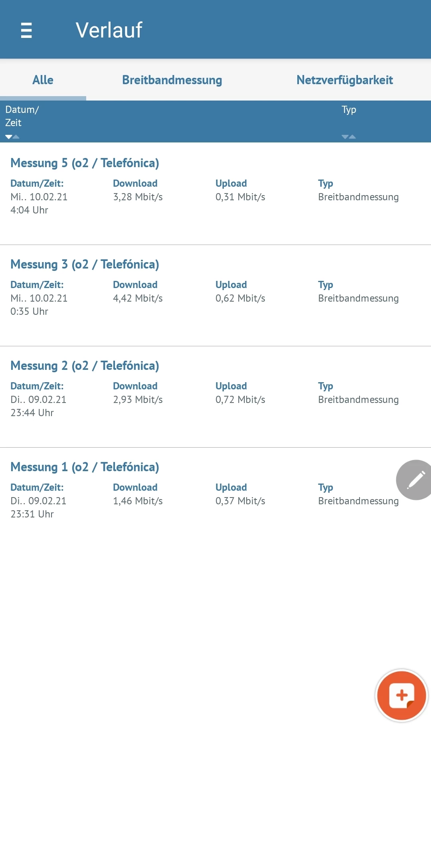The image size is (431, 847).
Task: Tap the 1,46 Mbit/s download value
Action: [138, 501]
